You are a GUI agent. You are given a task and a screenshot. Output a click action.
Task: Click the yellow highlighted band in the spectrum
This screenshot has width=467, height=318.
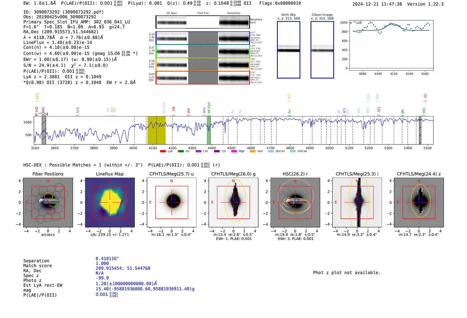[156, 130]
